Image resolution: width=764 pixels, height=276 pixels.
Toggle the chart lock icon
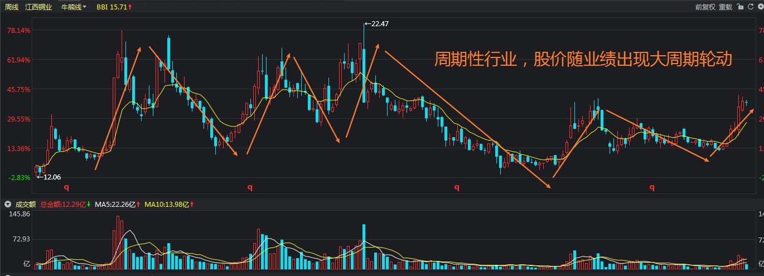tap(740, 7)
